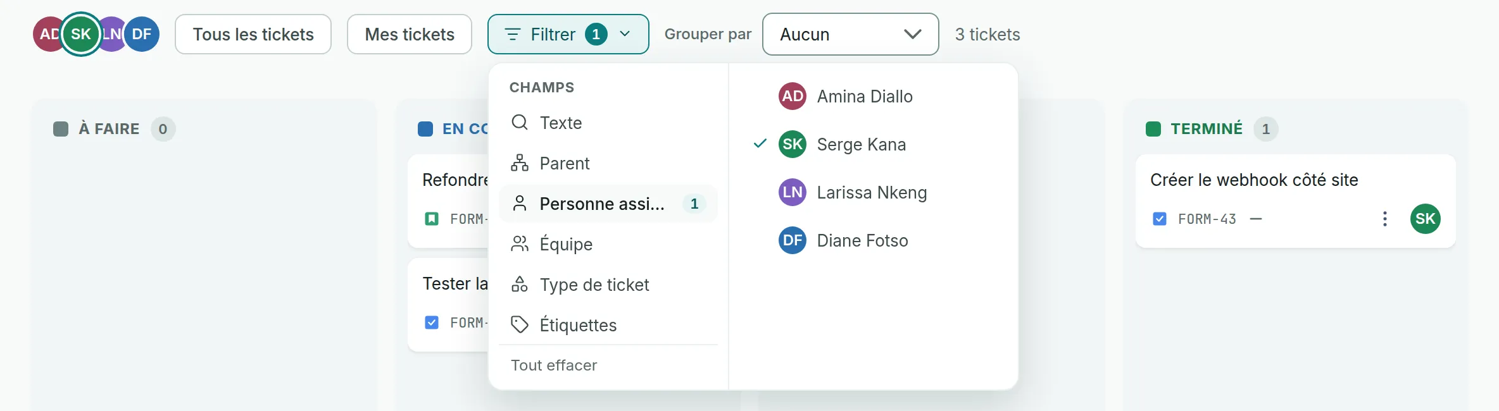
Task: Open the three-dot menu on FORM-43 card
Action: [1385, 219]
